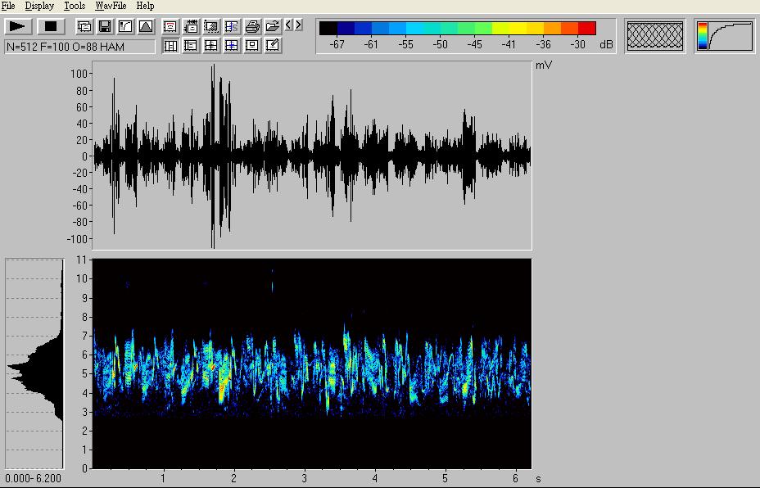Click the open folder icon
This screenshot has width=760, height=488.
[273, 26]
